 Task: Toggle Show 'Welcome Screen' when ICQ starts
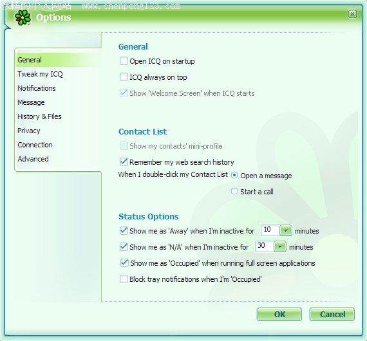pos(124,93)
